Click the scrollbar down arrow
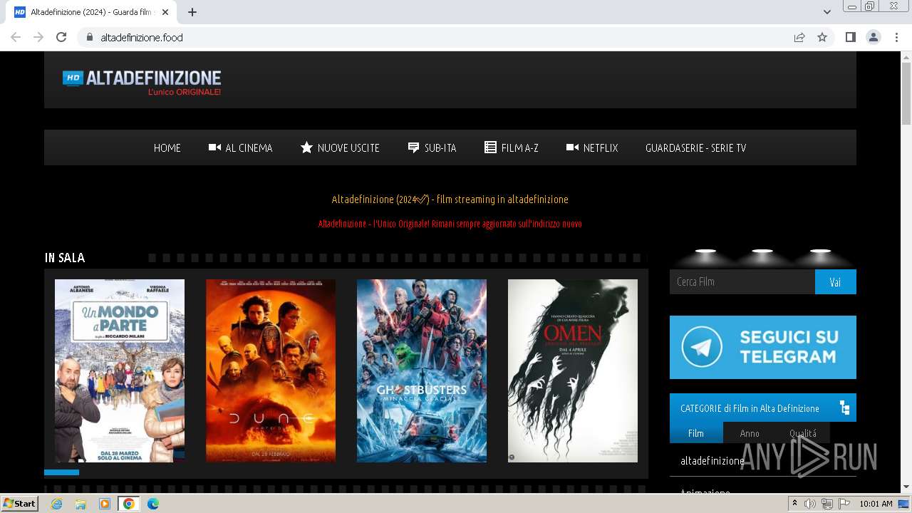Screen dimensions: 912x513 click(906, 487)
